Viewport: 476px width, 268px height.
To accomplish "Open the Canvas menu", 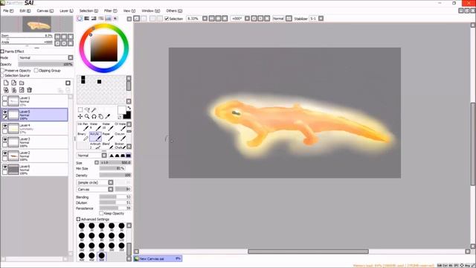I will (x=45, y=10).
